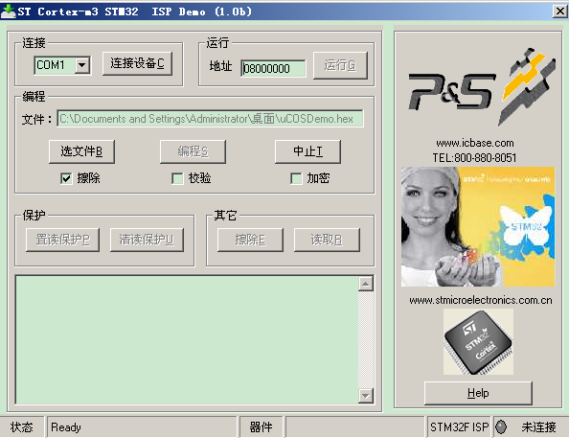The height and width of the screenshot is (438, 569).
Task: Click the app icon in title bar
Action: tap(8, 12)
